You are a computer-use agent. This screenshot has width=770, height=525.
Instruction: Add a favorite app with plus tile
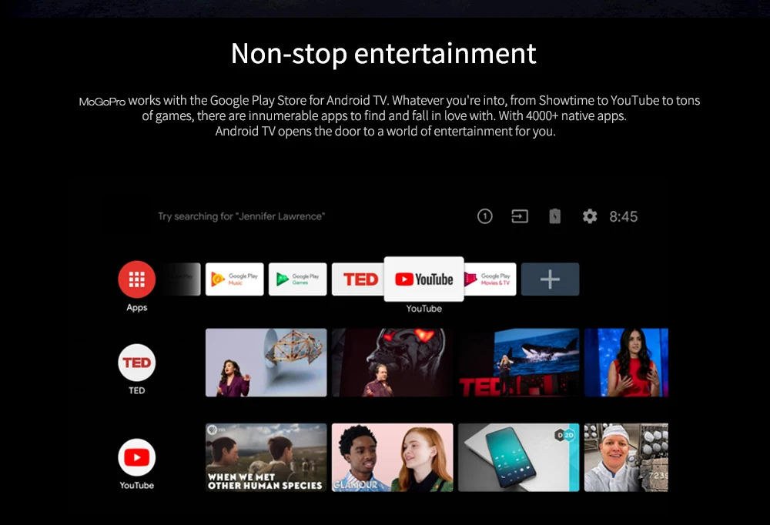click(550, 279)
